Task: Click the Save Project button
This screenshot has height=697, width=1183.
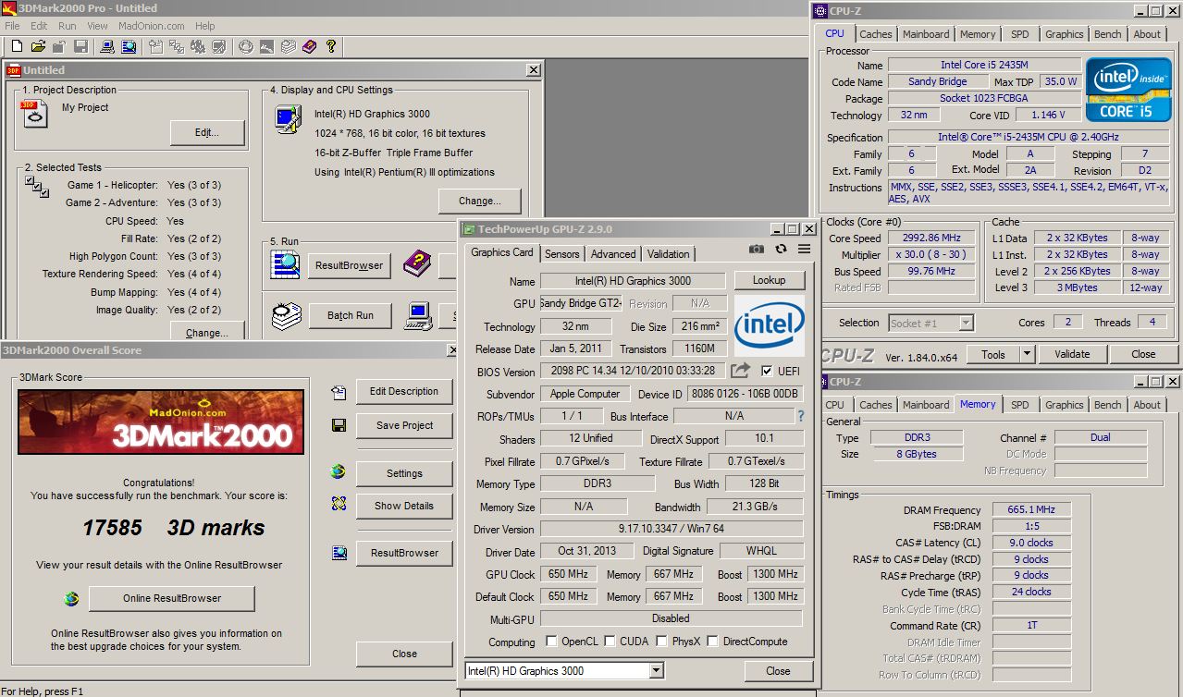Action: (404, 425)
